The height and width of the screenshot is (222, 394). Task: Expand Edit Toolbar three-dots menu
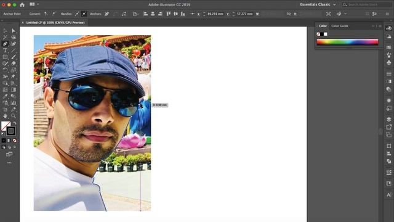[9, 163]
